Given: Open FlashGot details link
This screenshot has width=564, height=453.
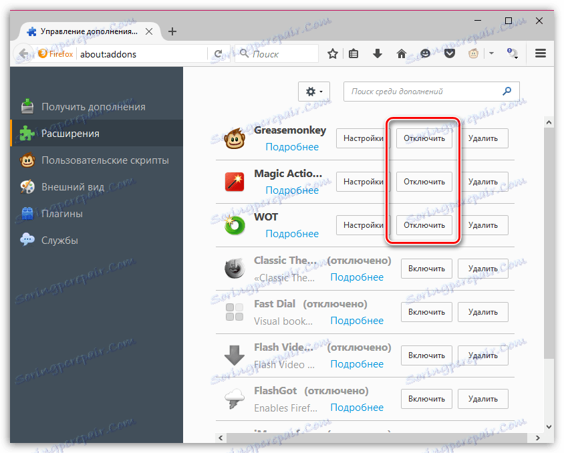Looking at the screenshot, I should click(357, 408).
